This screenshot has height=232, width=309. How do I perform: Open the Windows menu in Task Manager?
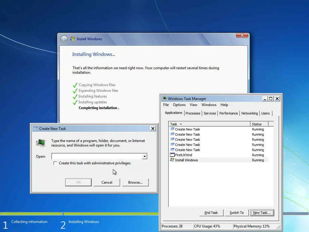[209, 105]
